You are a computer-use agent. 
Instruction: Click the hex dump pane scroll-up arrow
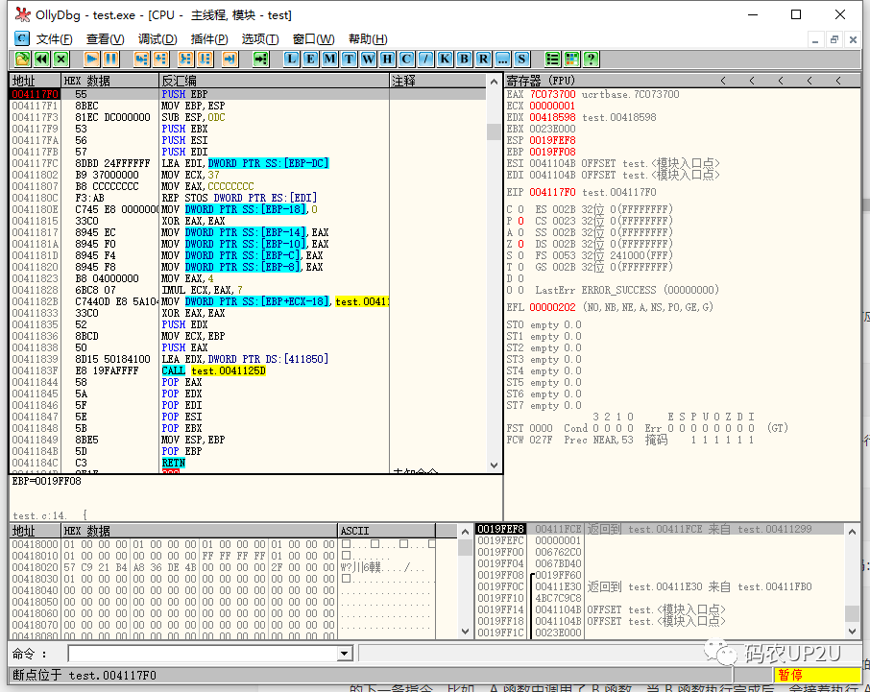465,531
